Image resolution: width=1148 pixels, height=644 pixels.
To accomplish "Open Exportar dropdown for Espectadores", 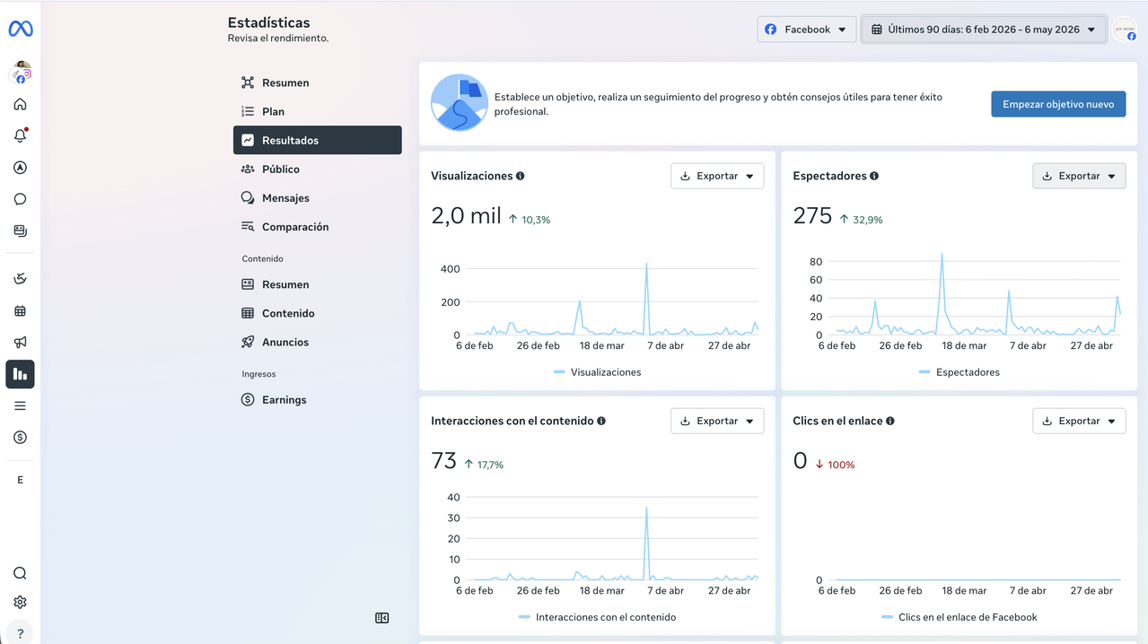I will 1079,176.
